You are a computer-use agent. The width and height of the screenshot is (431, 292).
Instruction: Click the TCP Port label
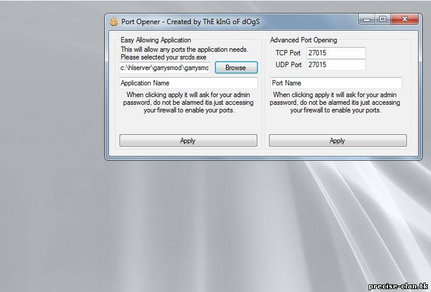tap(288, 53)
